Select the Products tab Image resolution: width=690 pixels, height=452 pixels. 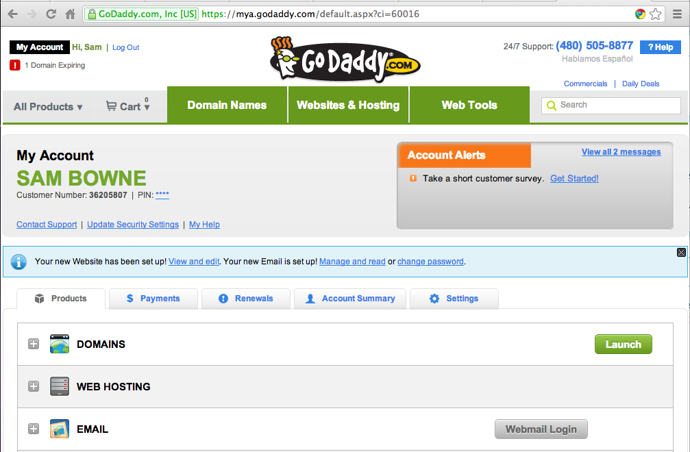pyautogui.click(x=61, y=299)
